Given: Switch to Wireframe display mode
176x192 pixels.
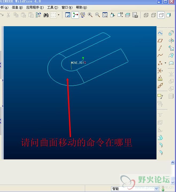Looking at the screenshot, I should click(x=146, y=15).
